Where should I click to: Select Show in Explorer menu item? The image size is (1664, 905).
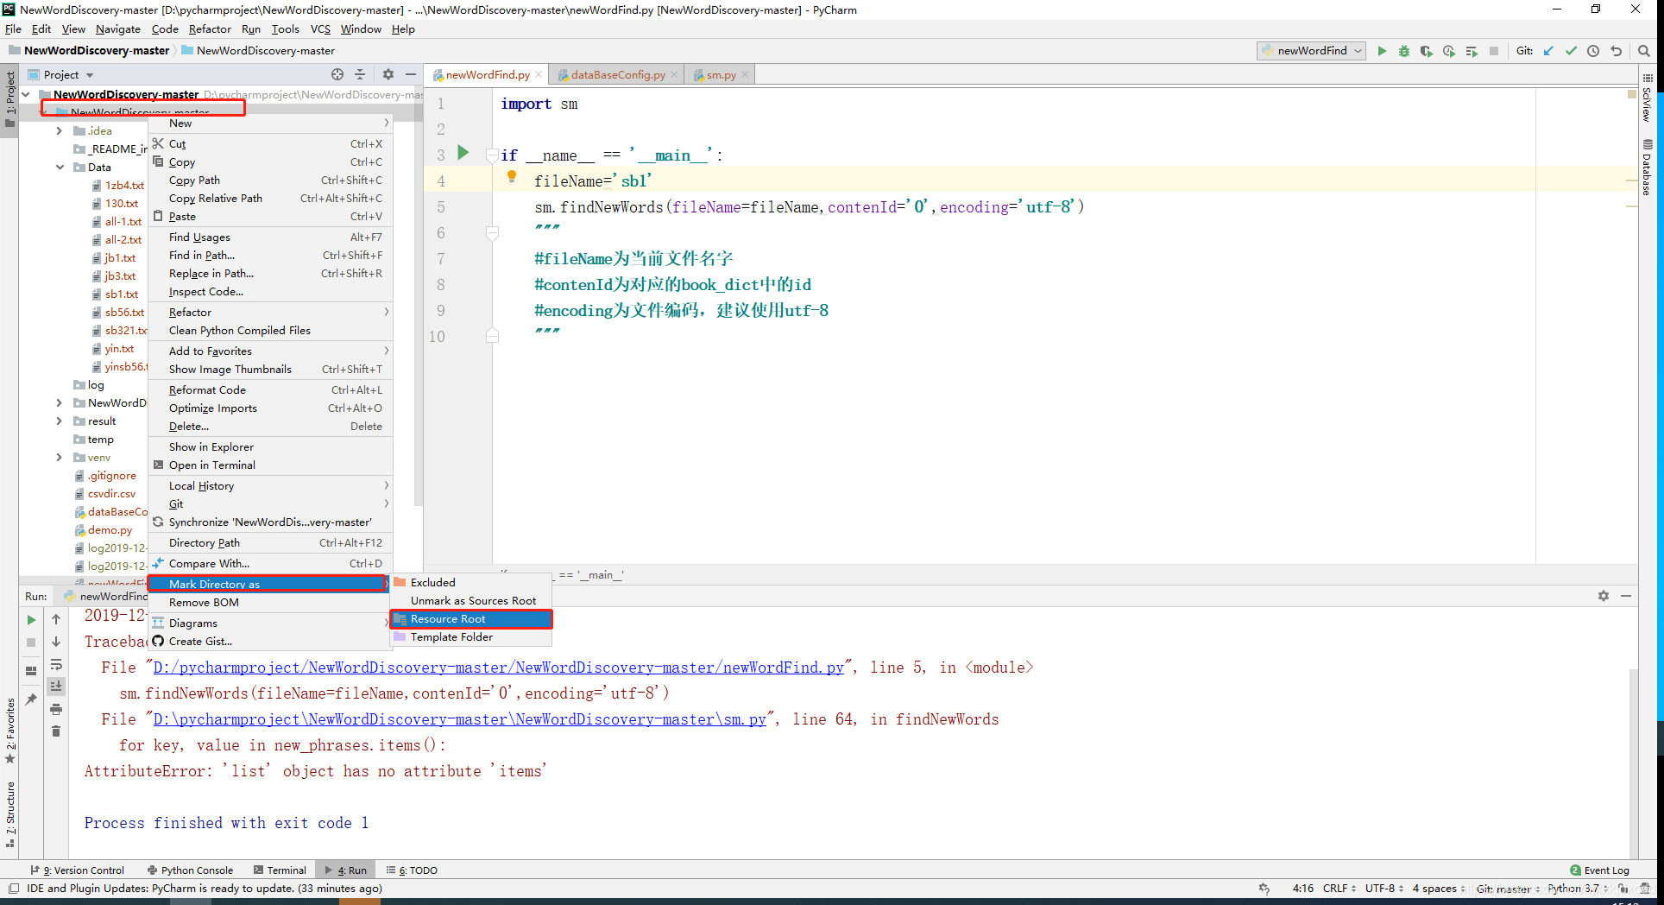[x=270, y=447]
